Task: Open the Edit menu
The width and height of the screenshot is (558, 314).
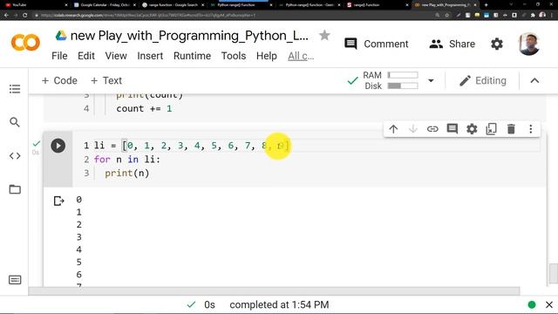Action: tap(86, 56)
